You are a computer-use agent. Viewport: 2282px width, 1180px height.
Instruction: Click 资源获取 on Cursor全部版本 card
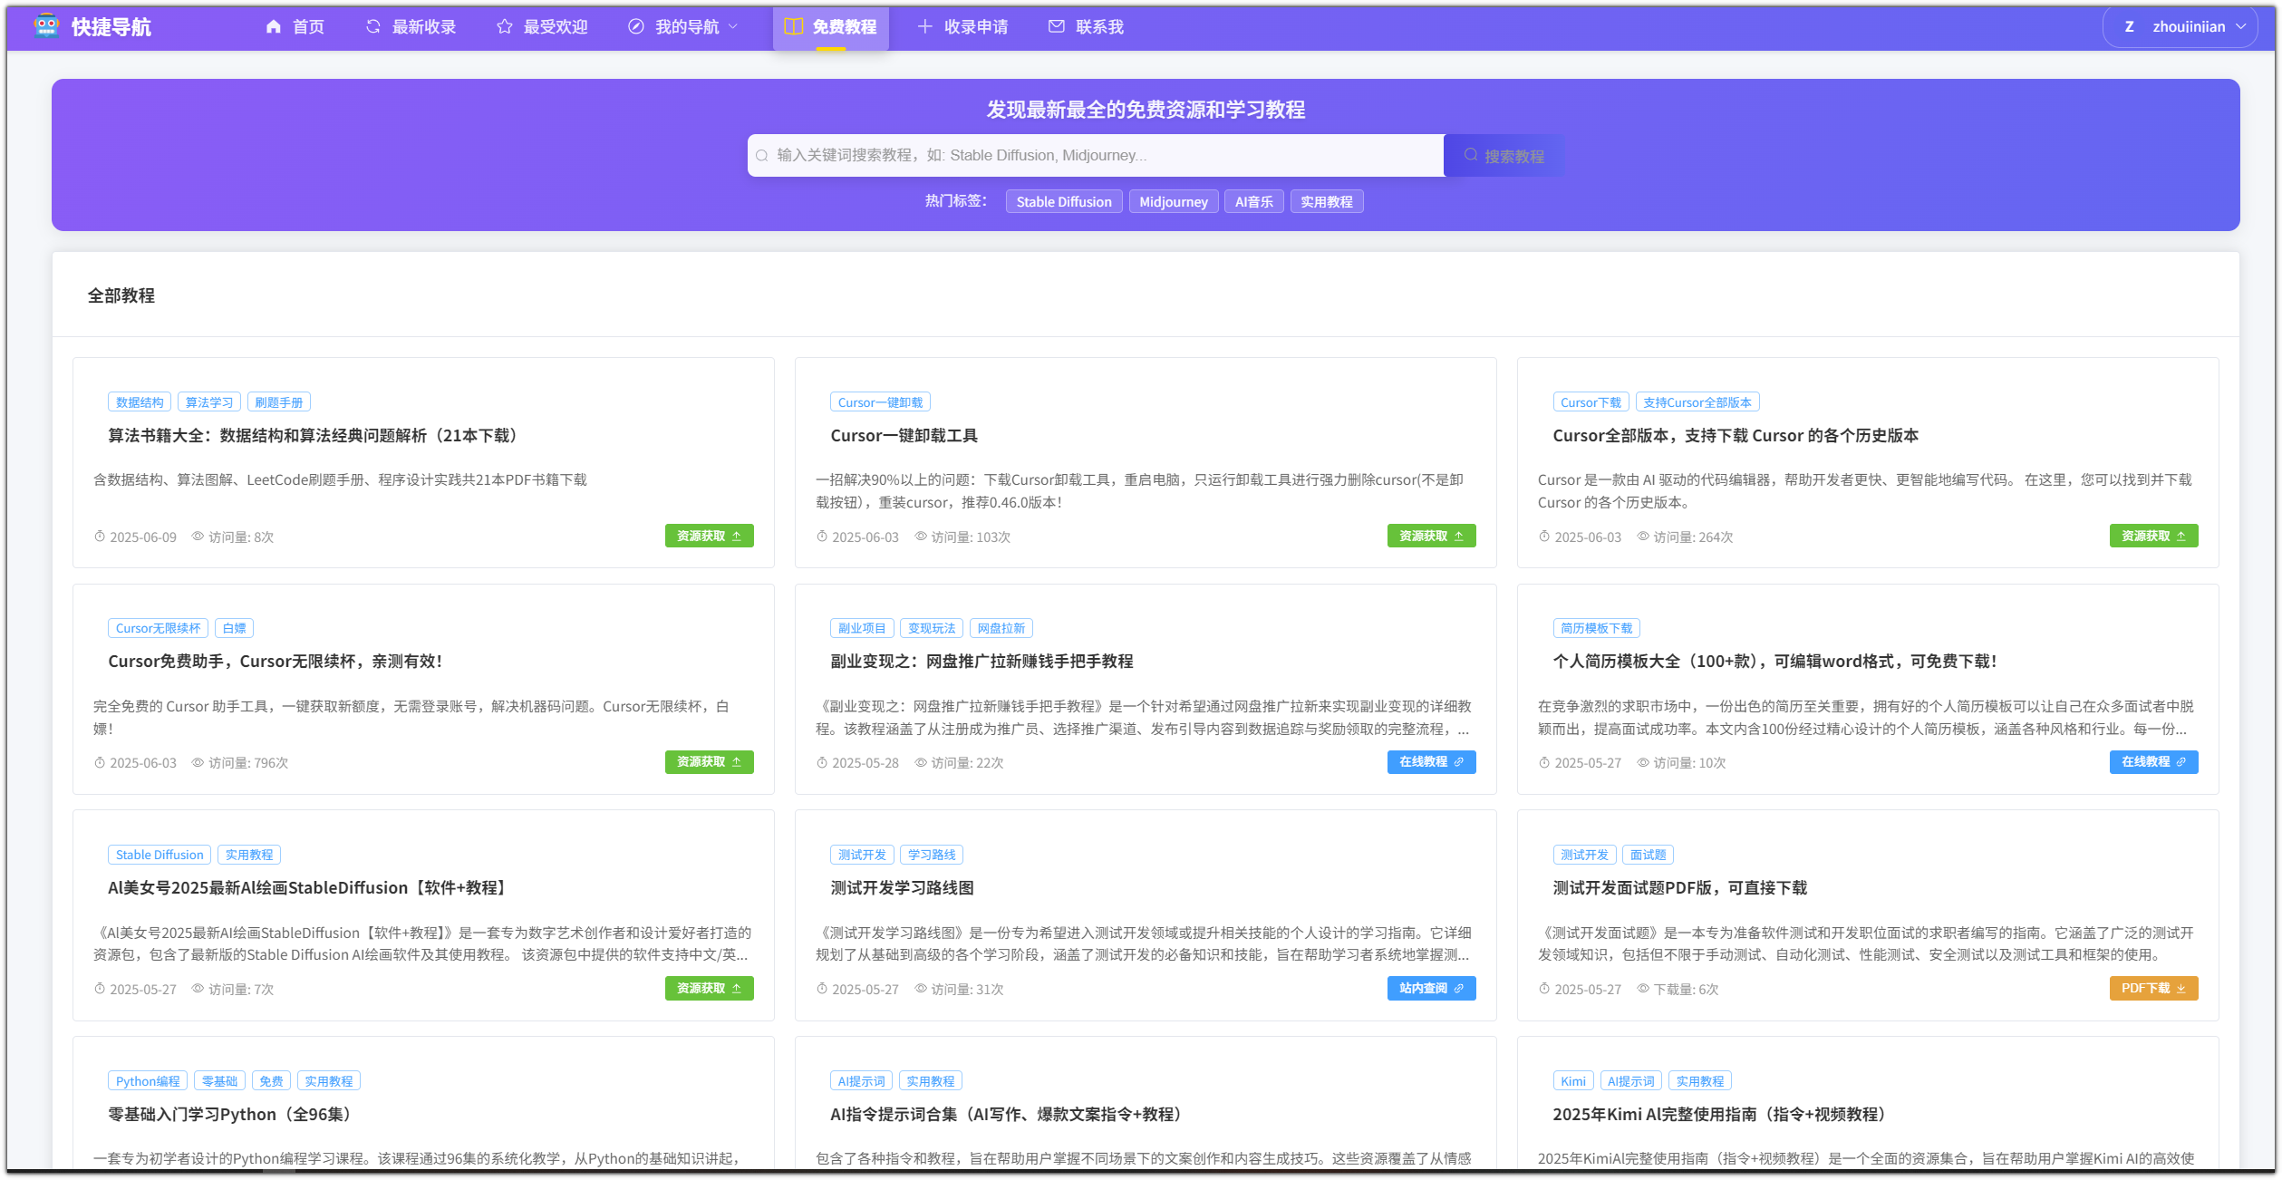pyautogui.click(x=2153, y=537)
